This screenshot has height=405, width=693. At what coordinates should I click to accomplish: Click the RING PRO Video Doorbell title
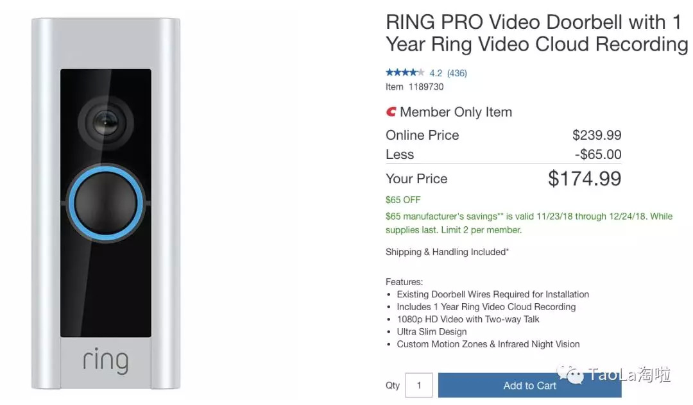(x=536, y=33)
